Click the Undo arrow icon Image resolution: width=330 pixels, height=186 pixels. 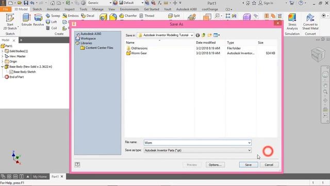(32, 3)
